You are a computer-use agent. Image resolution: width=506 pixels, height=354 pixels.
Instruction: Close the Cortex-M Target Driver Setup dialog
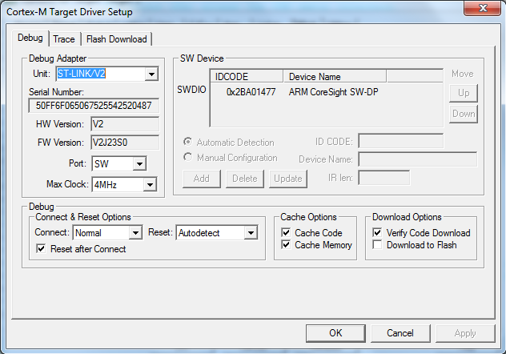click(483, 8)
